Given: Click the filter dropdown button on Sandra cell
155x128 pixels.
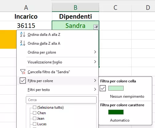Looking at the screenshot, I should (96, 27).
